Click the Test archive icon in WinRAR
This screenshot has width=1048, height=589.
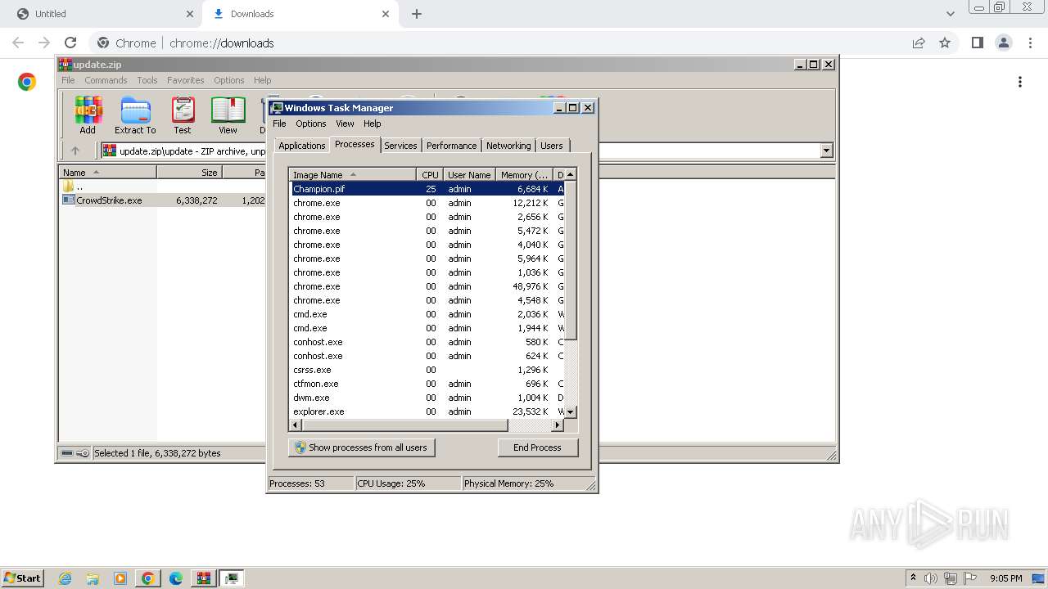183,115
